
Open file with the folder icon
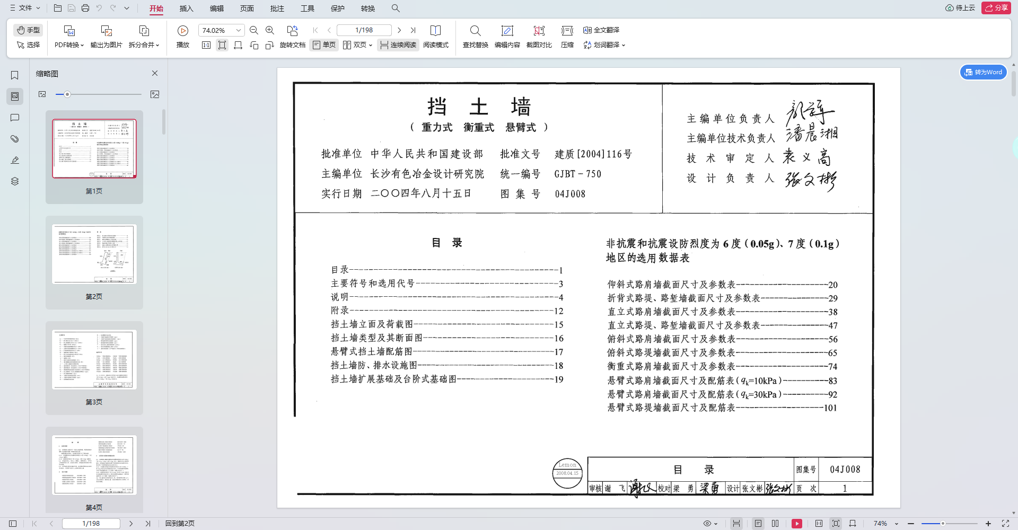tap(58, 8)
